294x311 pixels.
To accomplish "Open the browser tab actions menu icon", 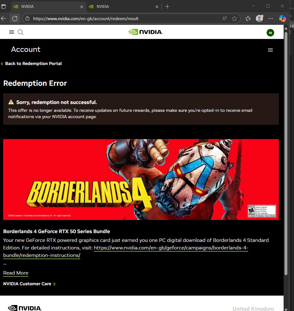I will [x=3, y=7].
